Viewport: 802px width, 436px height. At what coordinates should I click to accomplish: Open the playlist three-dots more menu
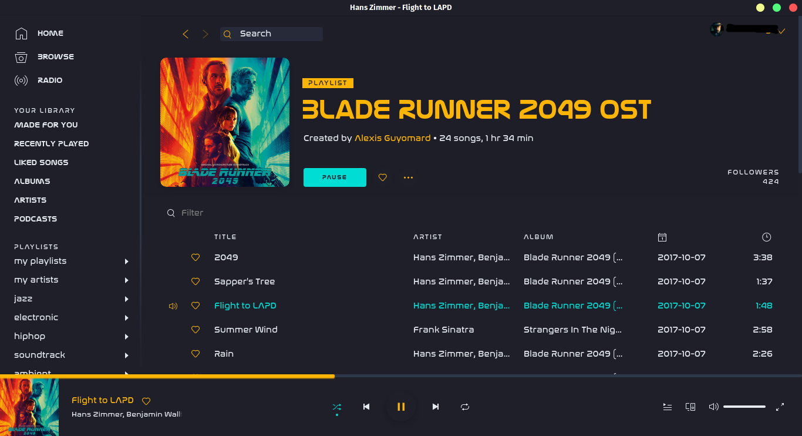pyautogui.click(x=409, y=177)
